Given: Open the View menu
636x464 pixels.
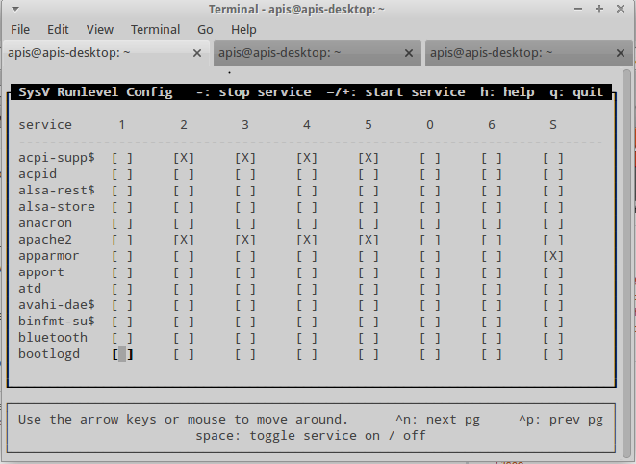Looking at the screenshot, I should click(x=99, y=30).
